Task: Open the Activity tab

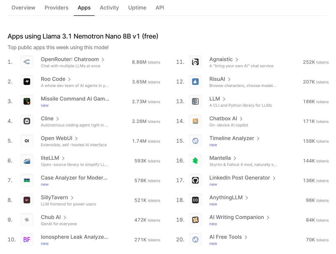Action: [x=109, y=8]
